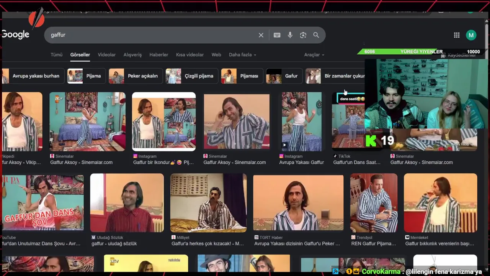The width and height of the screenshot is (490, 276).
Task: Open 'Gaffur bıkkınlık verenlerin' caption link
Action: point(439,244)
